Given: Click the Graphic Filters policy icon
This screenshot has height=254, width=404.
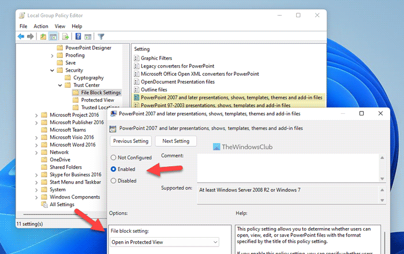Looking at the screenshot, I should click(137, 58).
